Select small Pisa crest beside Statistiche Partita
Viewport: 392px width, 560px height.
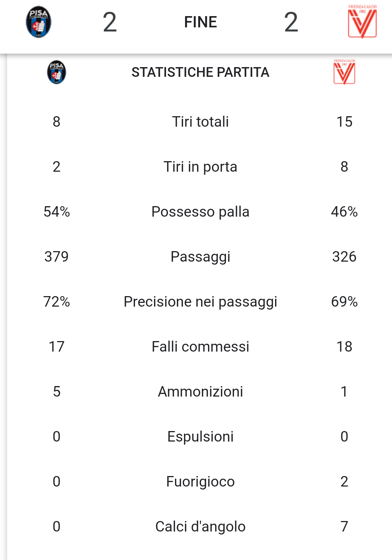pos(57,72)
